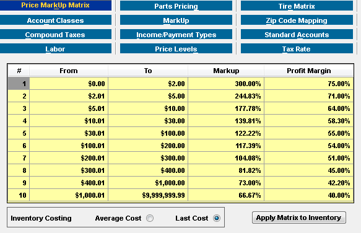
Task: Click the From cell $100.01
Action: (x=69, y=146)
